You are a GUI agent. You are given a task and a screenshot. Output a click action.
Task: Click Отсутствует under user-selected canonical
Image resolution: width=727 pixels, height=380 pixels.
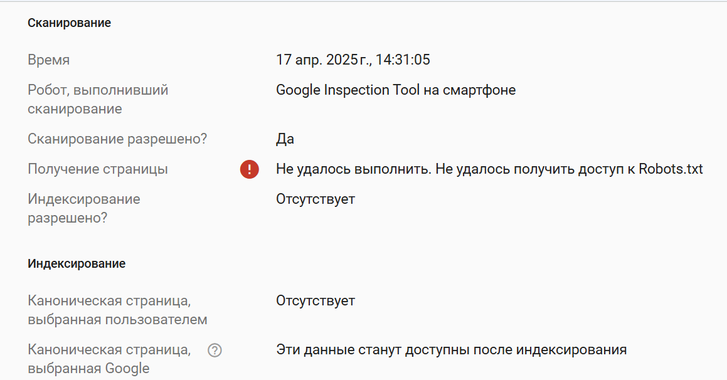click(x=316, y=301)
